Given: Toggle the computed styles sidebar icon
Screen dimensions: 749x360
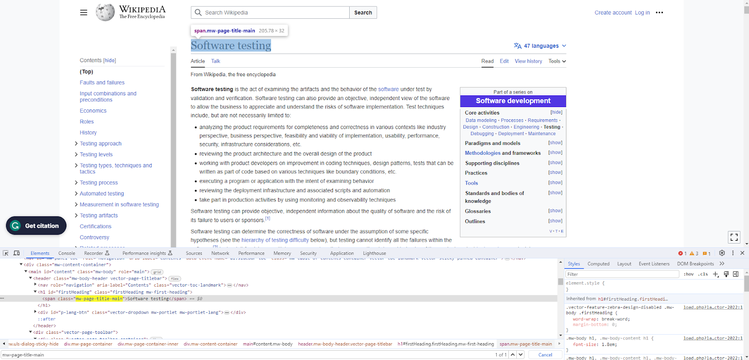Looking at the screenshot, I should pyautogui.click(x=736, y=274).
